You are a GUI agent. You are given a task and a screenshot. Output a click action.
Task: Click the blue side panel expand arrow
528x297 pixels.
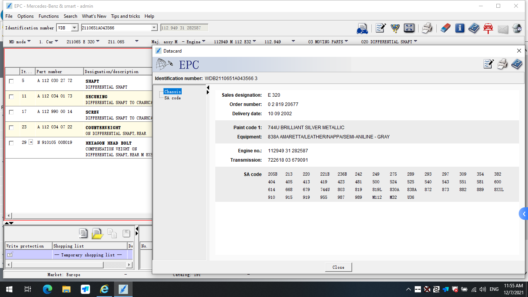(x=524, y=213)
